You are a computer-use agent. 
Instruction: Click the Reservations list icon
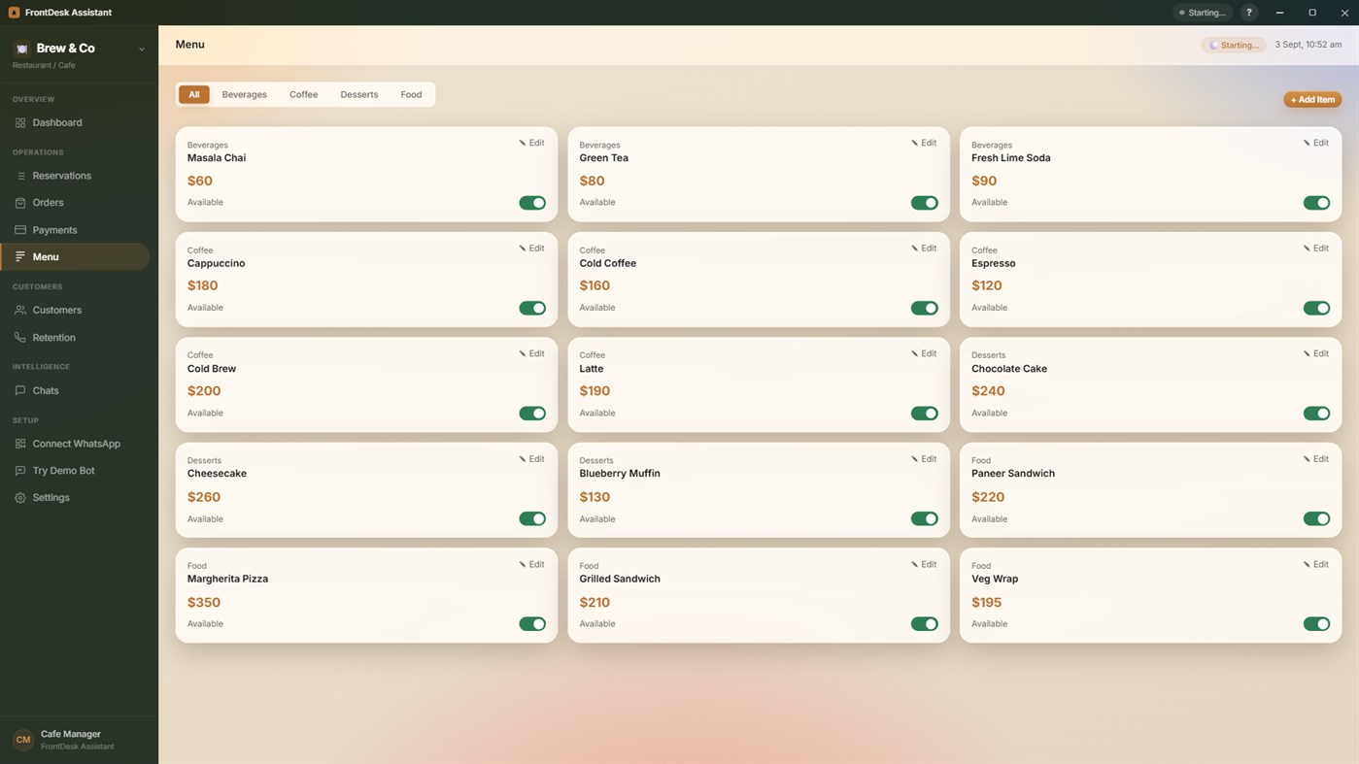(20, 176)
